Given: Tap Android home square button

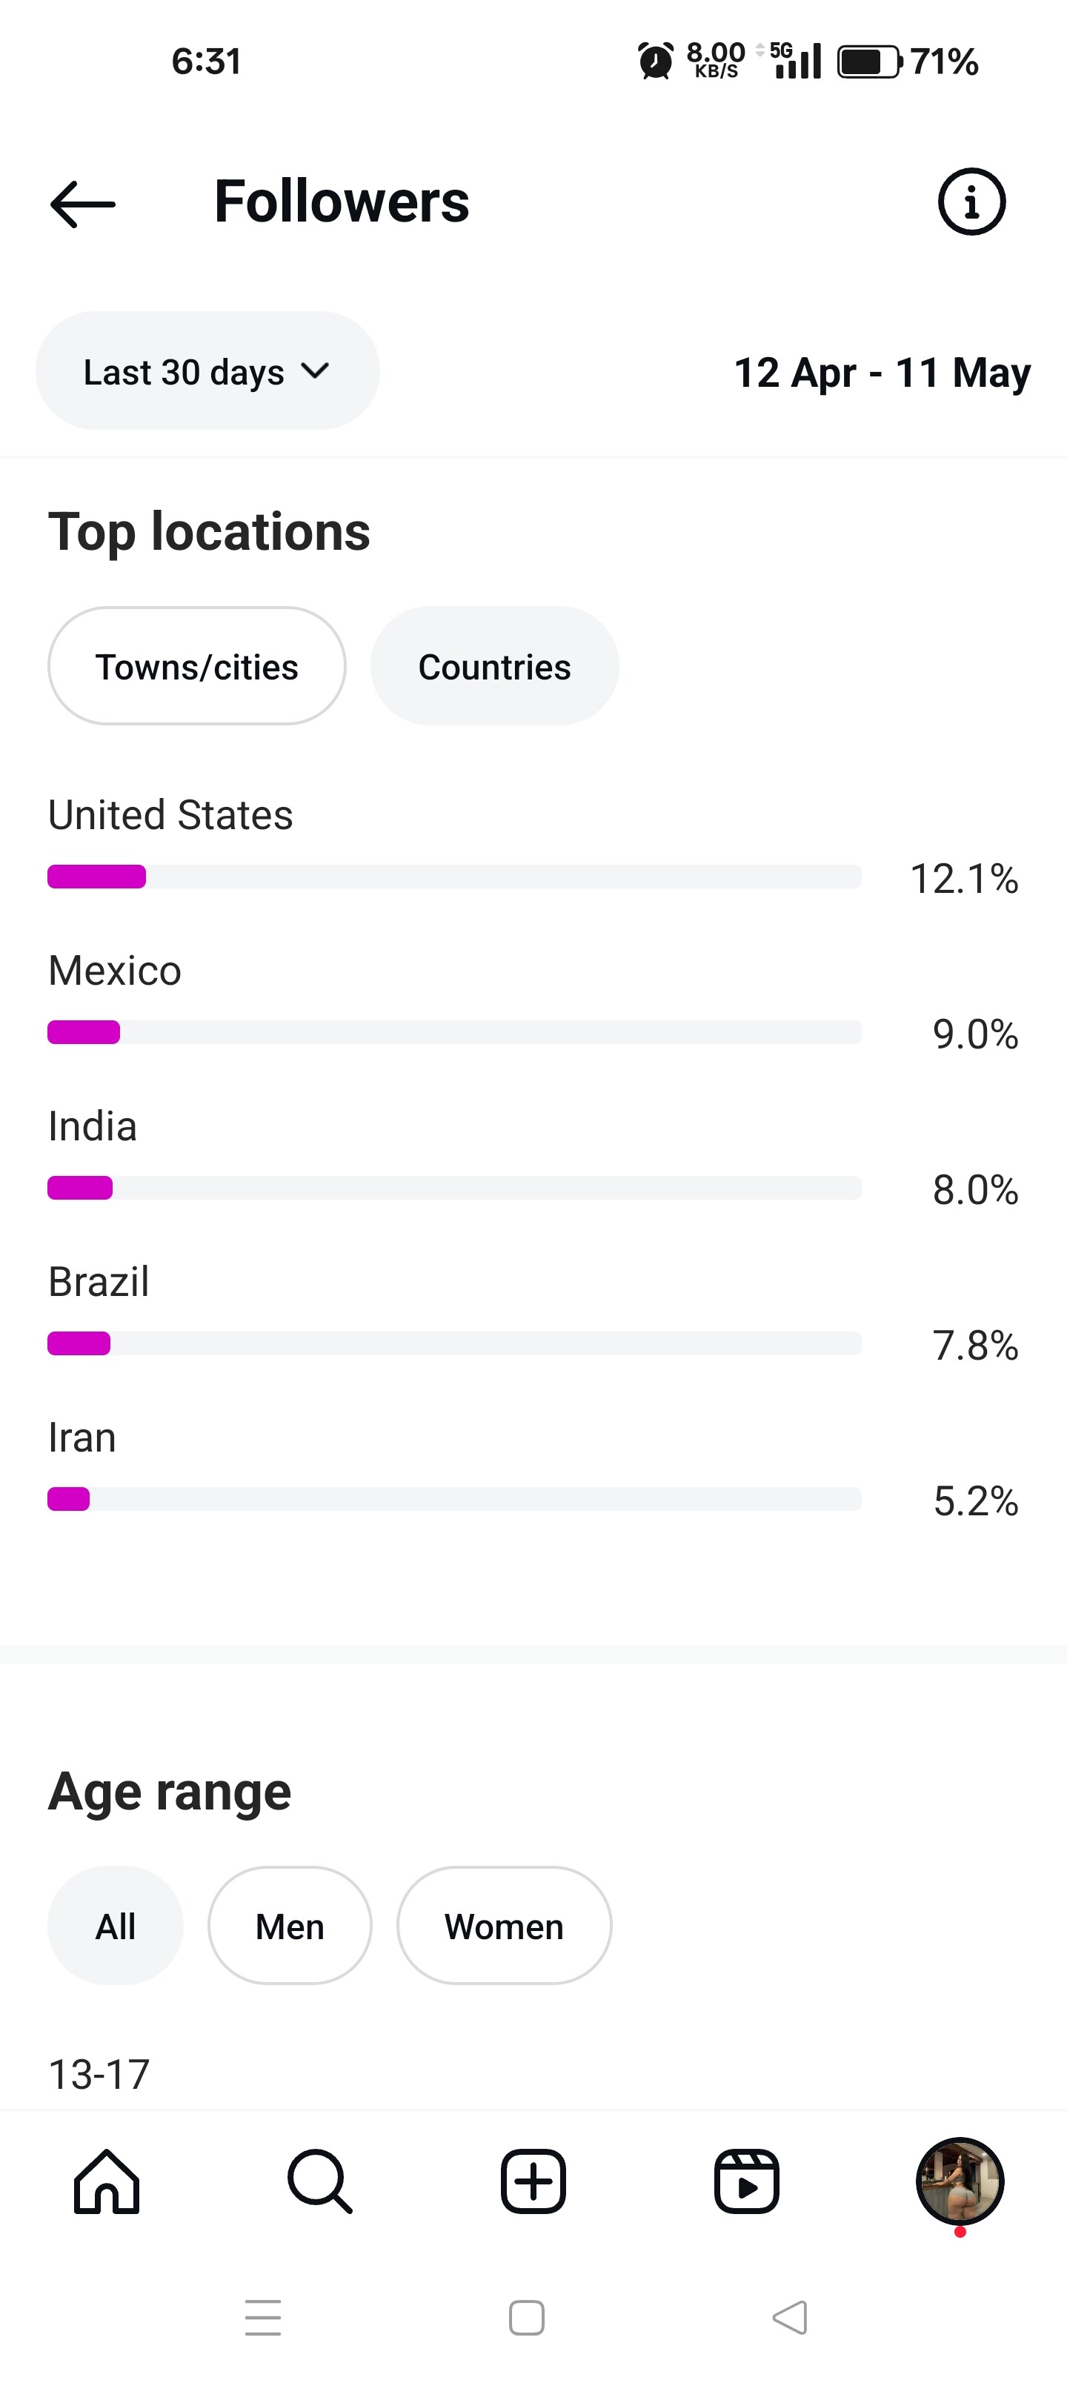Looking at the screenshot, I should (527, 2317).
